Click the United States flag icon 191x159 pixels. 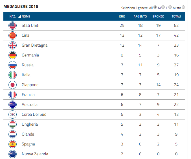pyautogui.click(x=12, y=26)
